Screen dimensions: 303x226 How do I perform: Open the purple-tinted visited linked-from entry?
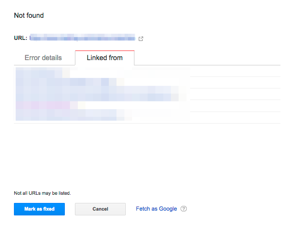coord(47,105)
